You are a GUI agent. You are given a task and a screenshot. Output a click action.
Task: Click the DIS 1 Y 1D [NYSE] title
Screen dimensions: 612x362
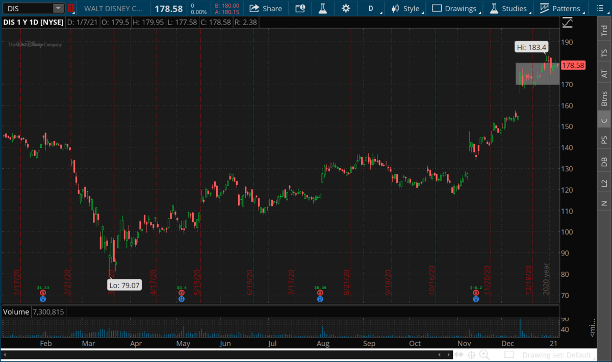[34, 23]
